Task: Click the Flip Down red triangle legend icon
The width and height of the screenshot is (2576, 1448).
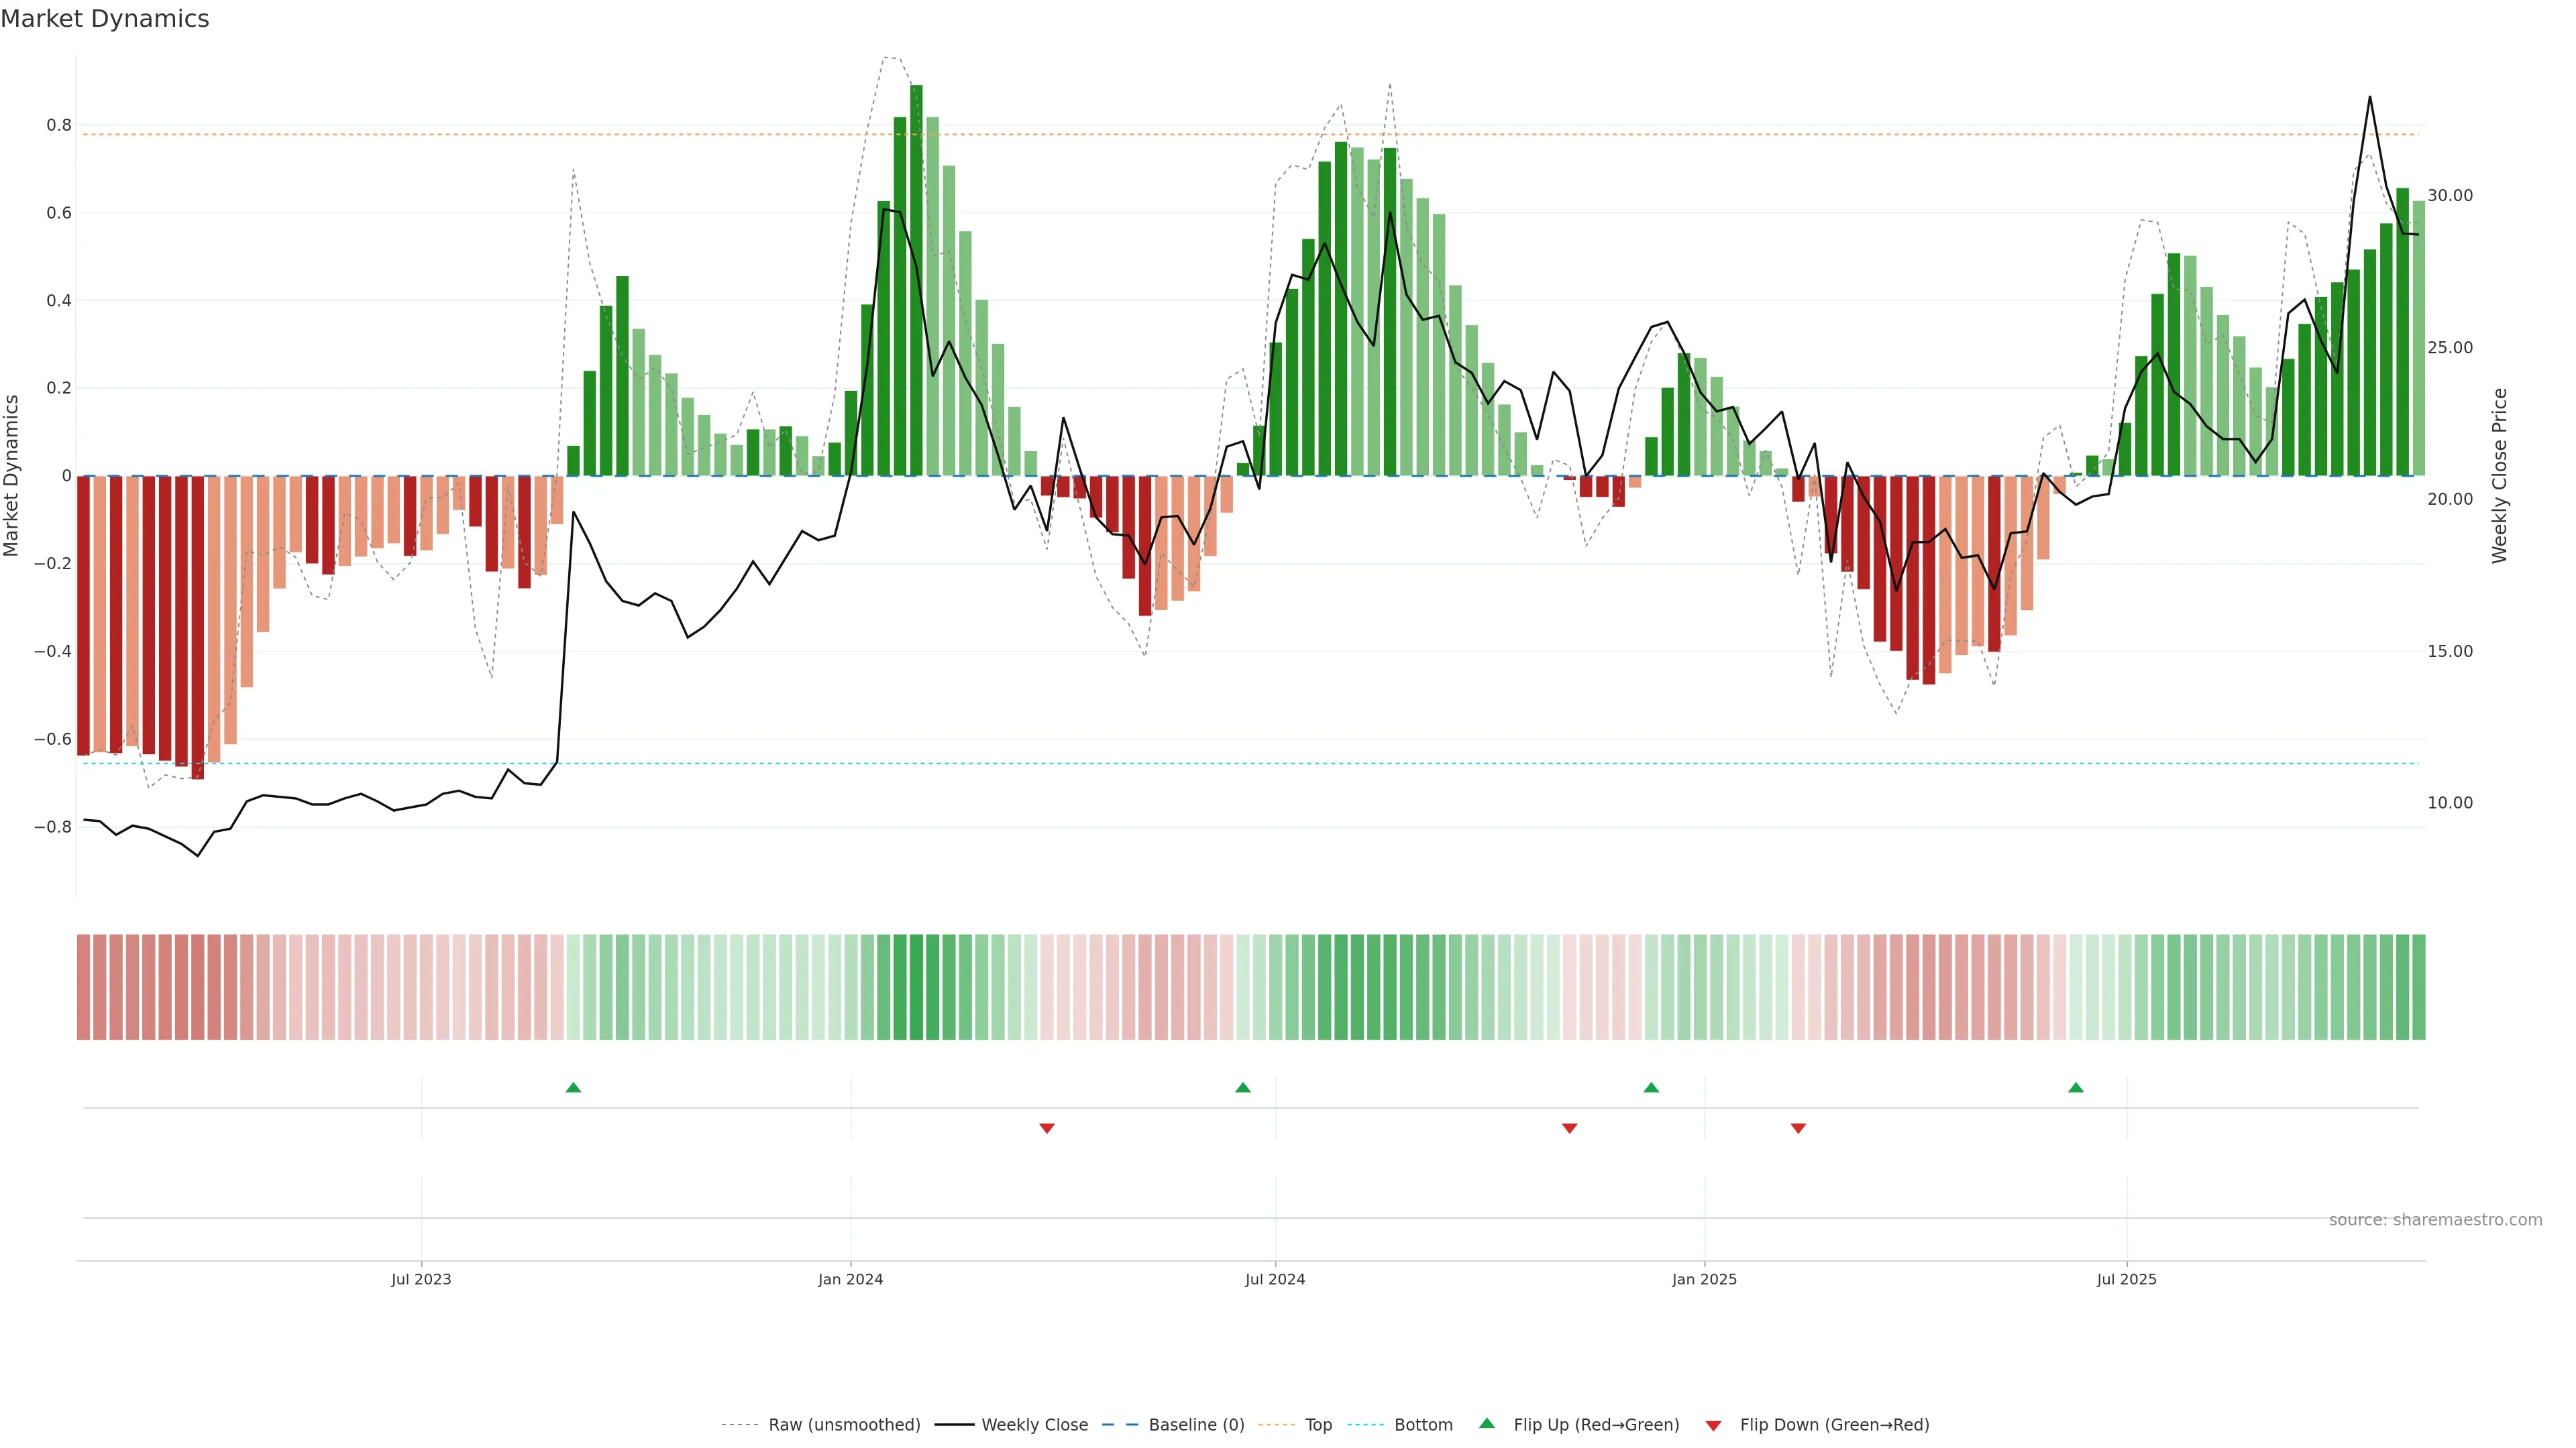Action: click(x=1713, y=1426)
